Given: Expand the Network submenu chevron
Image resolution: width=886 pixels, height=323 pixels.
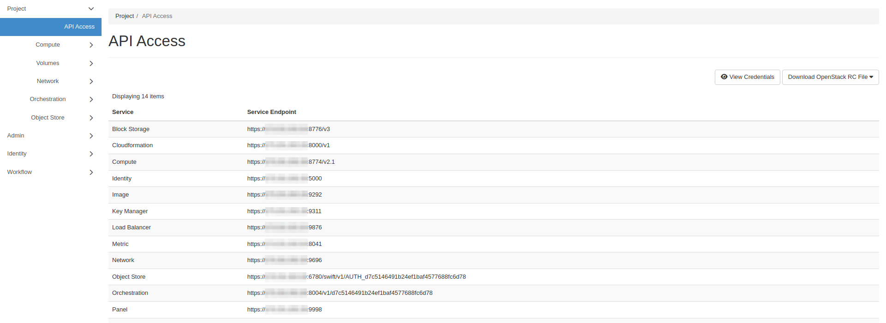Looking at the screenshot, I should (91, 81).
